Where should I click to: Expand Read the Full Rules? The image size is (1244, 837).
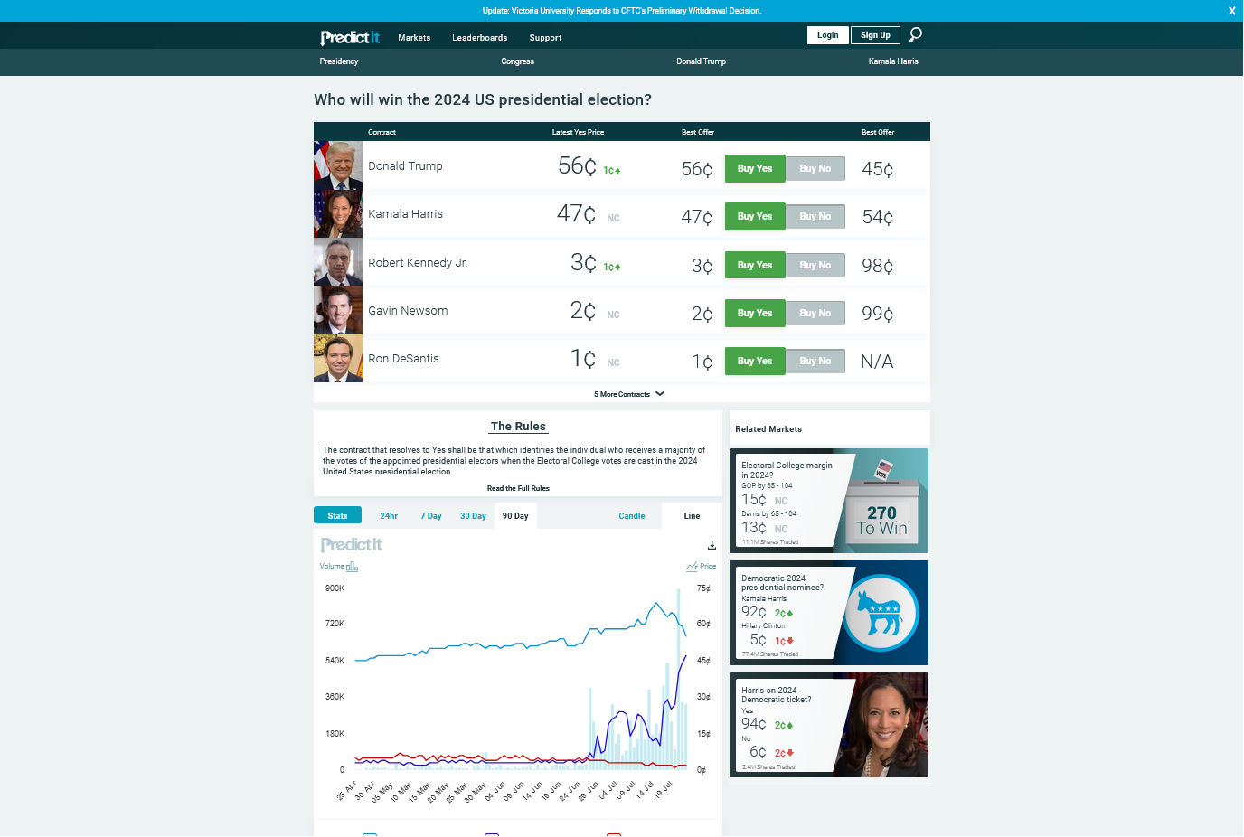click(518, 488)
